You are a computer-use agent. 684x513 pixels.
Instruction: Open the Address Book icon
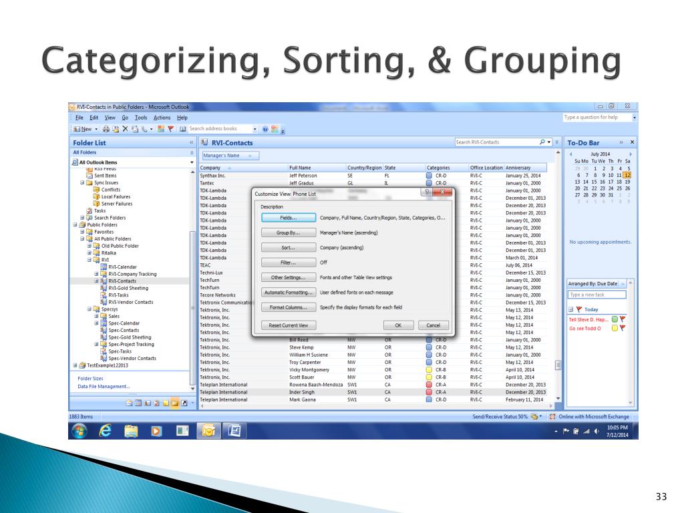[x=183, y=129]
